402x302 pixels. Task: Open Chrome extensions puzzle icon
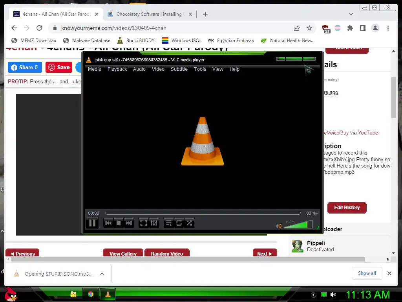coord(350,28)
